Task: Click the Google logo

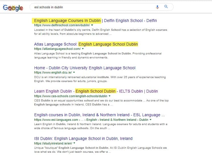Action: coord(13,8)
